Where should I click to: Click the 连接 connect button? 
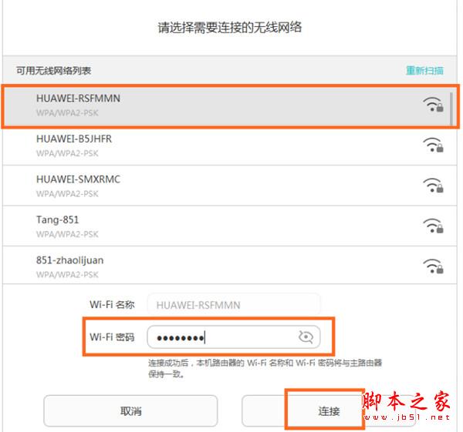(329, 410)
